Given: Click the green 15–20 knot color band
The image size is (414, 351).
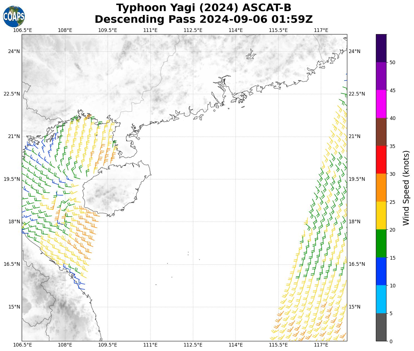Looking at the screenshot, I should click(x=381, y=243).
